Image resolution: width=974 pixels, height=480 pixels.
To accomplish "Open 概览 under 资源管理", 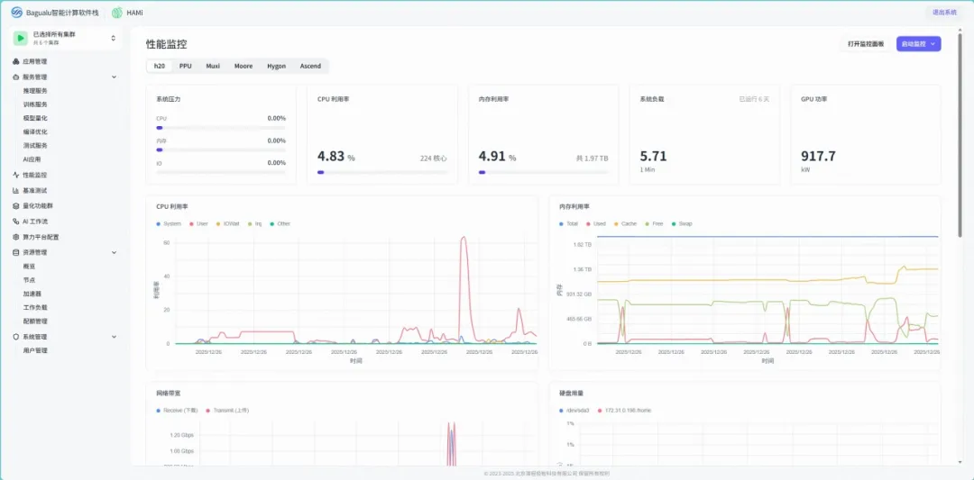I will coord(29,266).
